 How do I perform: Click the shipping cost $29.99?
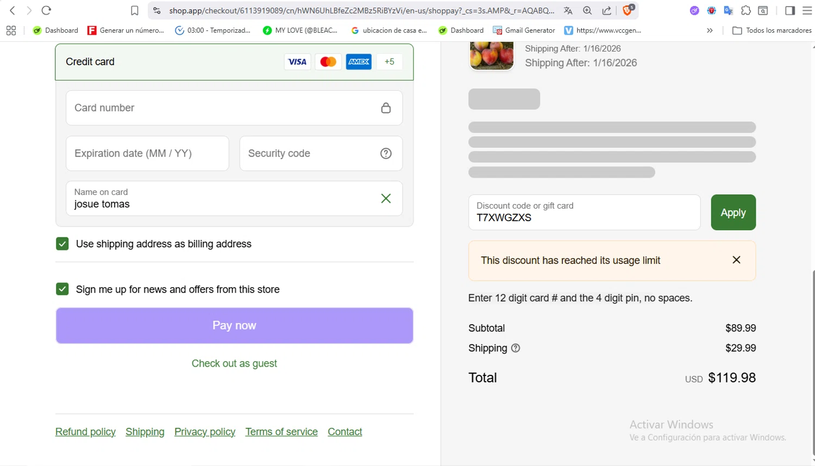[x=741, y=348]
